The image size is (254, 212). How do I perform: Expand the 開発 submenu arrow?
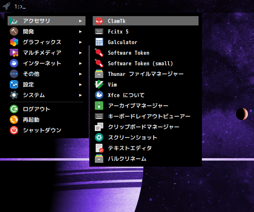click(x=80, y=32)
